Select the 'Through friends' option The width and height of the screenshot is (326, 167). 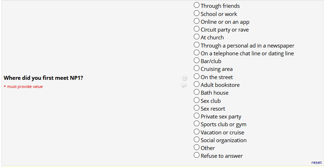tap(197, 5)
